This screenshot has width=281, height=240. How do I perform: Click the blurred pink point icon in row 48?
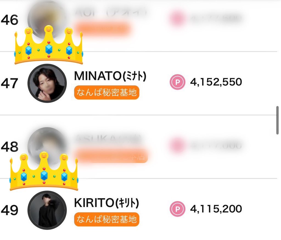click(x=176, y=145)
